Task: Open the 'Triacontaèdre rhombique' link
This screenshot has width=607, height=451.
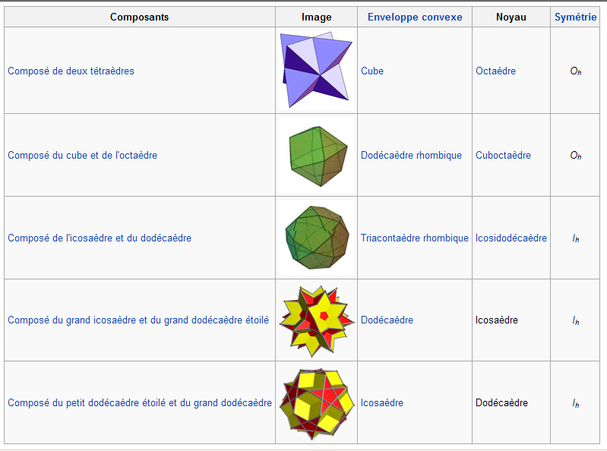Action: (x=415, y=238)
